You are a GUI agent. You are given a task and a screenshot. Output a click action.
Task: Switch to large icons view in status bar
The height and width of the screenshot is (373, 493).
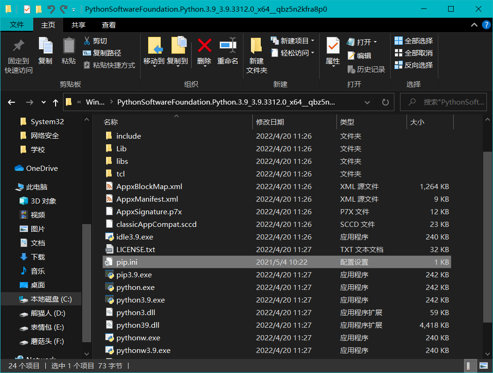(484, 366)
